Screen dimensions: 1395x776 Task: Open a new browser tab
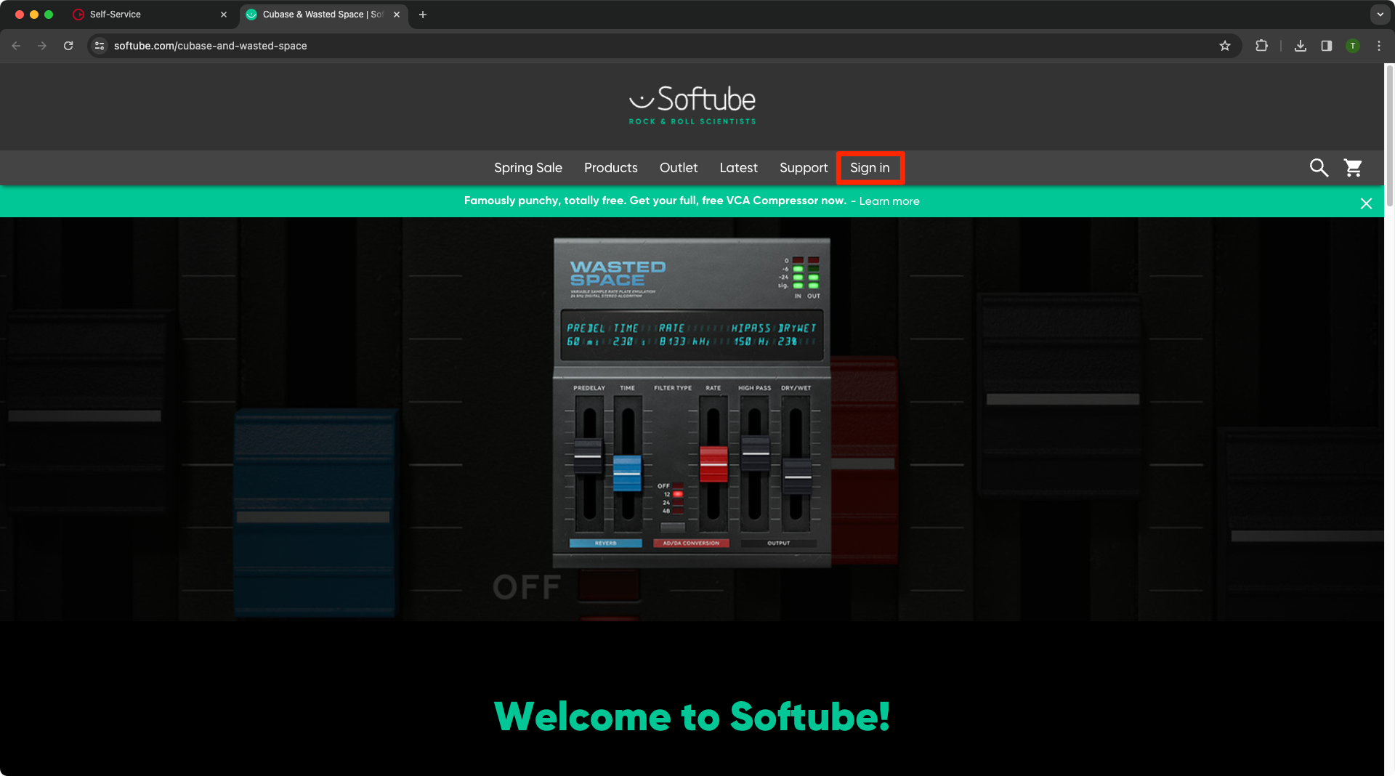pos(423,15)
